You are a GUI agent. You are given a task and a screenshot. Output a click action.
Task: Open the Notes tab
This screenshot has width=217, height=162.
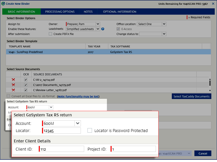pos(88,12)
